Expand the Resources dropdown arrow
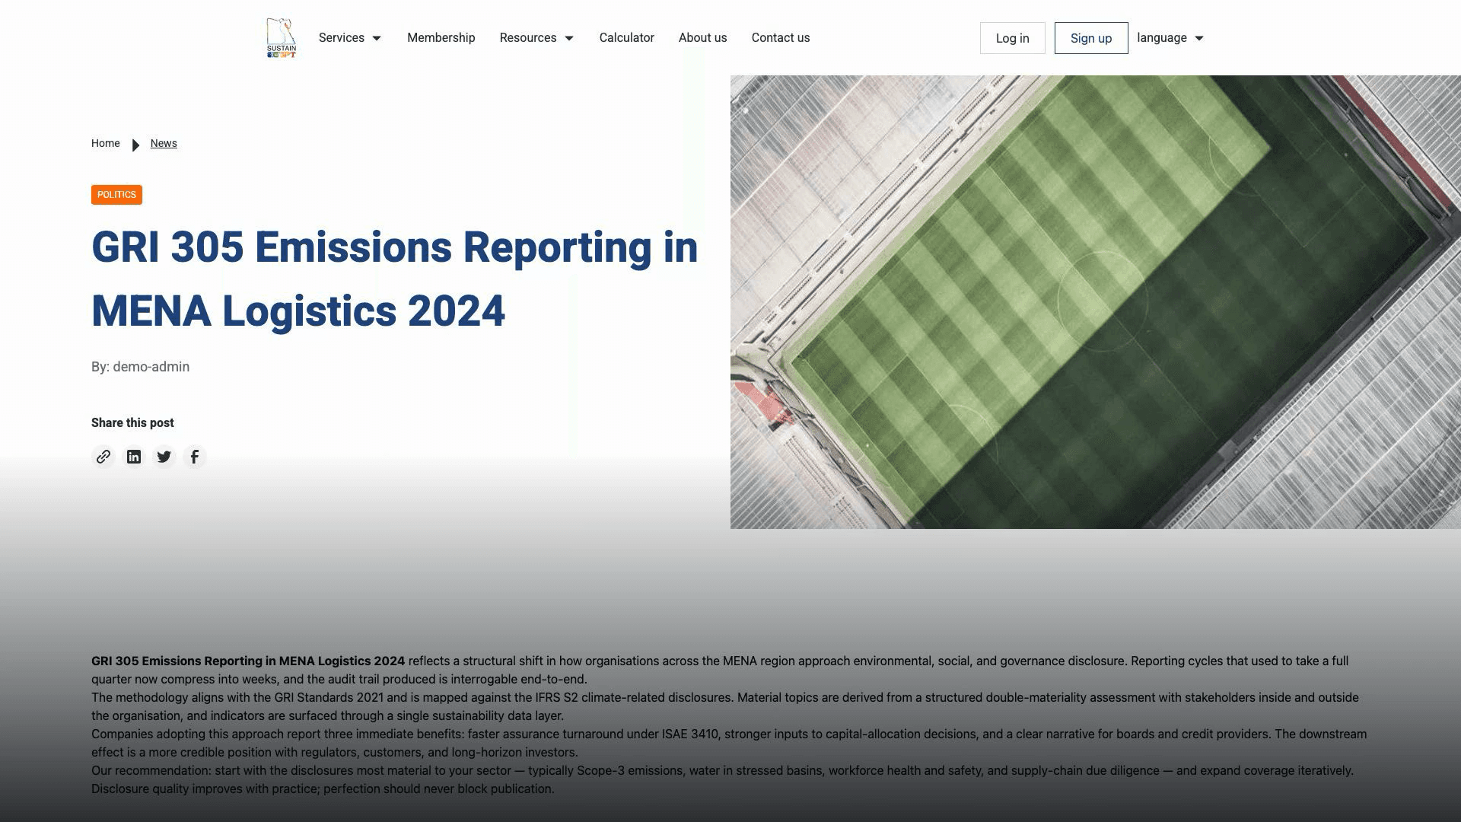The height and width of the screenshot is (822, 1461). point(569,38)
